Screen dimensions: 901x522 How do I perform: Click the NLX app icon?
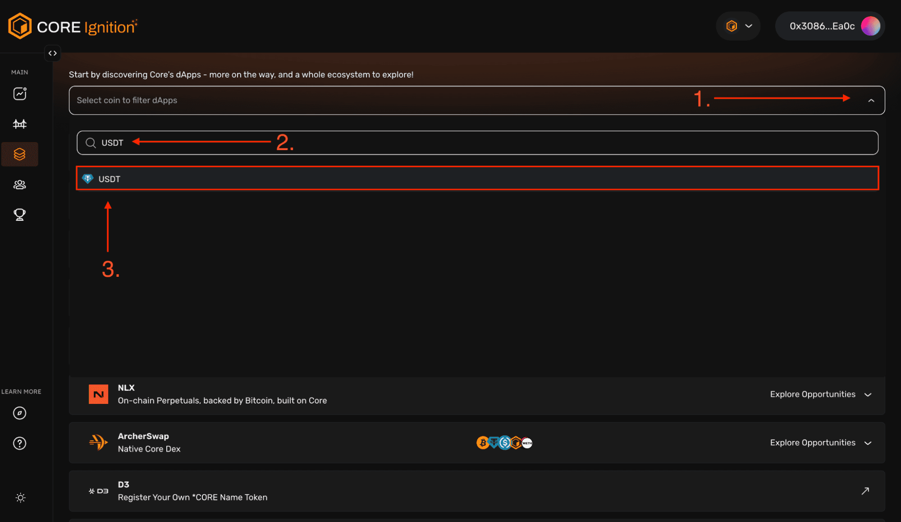(x=98, y=394)
